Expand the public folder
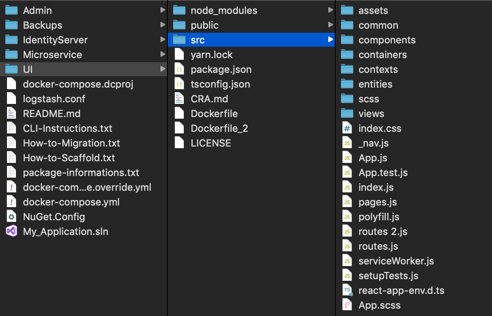Image resolution: width=492 pixels, height=316 pixels. tap(331, 25)
